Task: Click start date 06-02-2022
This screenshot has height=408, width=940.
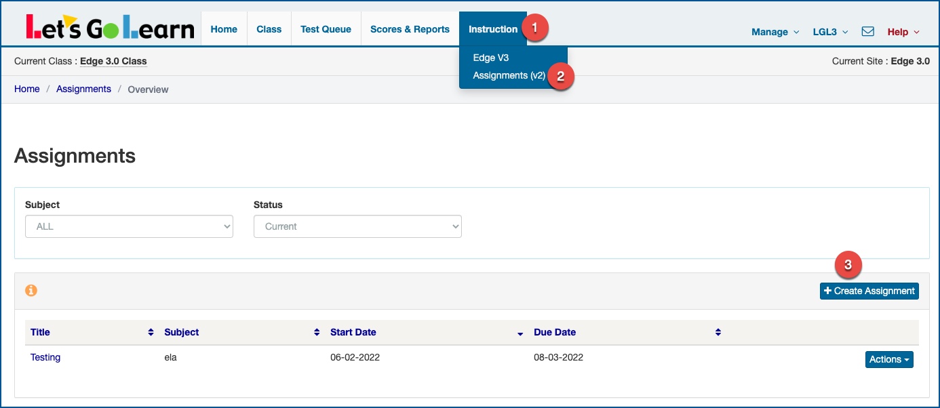Action: pyautogui.click(x=355, y=357)
